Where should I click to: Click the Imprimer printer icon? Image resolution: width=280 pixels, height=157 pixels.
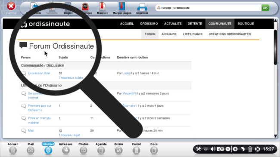click(x=142, y=7)
